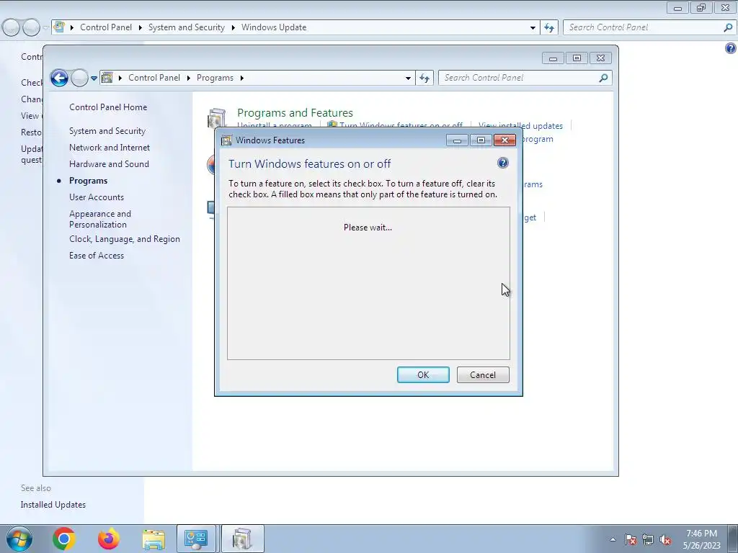
Task: Maximize the Programs Control Panel window
Action: click(577, 58)
